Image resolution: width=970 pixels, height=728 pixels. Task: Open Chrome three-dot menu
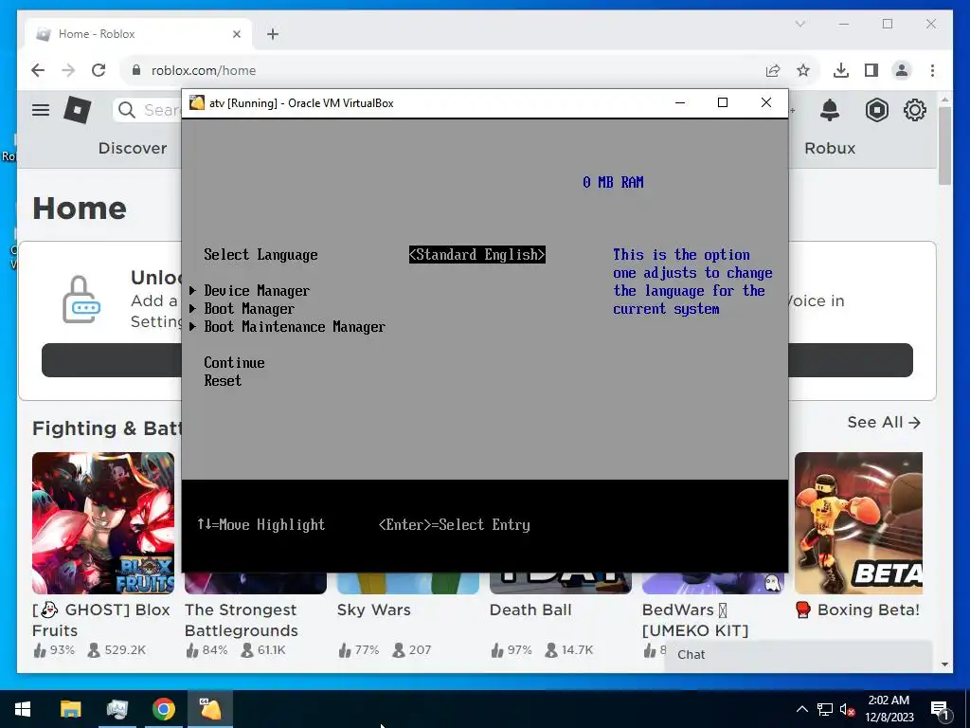[x=932, y=70]
